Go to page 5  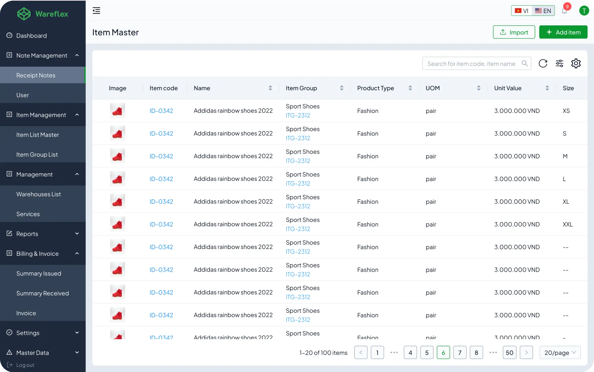coord(427,353)
